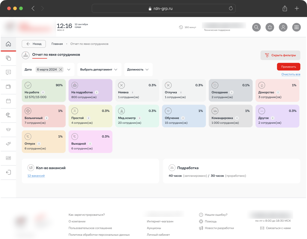307x239 pixels.
Task: Open messages chat icon in sidebar
Action: (8, 72)
